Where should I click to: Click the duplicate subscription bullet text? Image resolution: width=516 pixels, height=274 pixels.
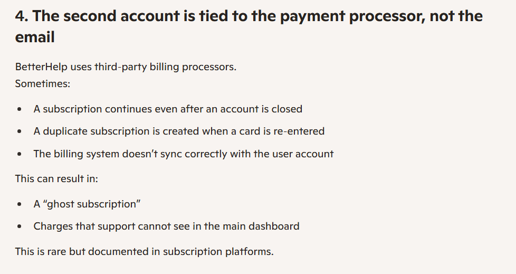pyautogui.click(x=179, y=131)
